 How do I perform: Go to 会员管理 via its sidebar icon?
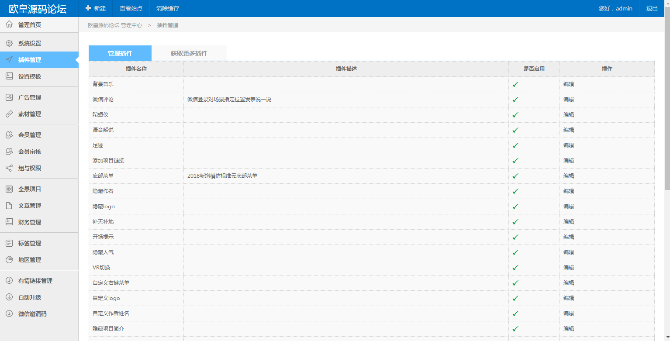point(28,134)
